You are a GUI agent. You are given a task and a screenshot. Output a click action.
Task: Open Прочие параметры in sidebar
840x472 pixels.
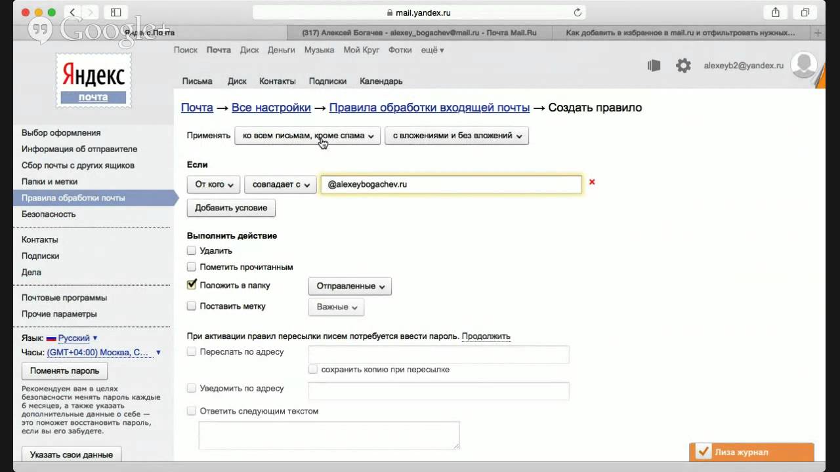click(x=59, y=314)
